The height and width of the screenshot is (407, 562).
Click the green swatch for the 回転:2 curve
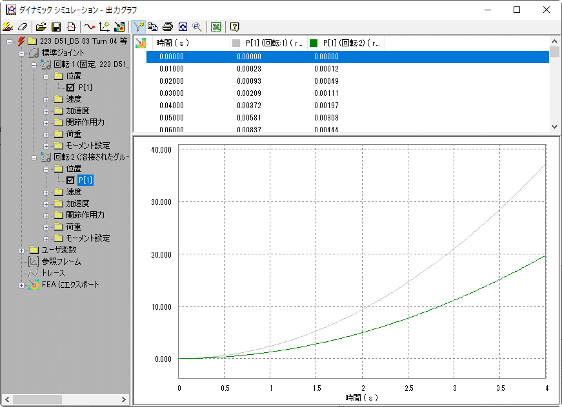tap(314, 43)
